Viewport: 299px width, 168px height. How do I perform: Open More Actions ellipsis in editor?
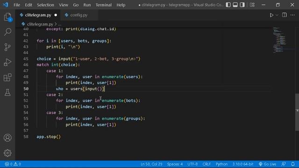click(x=292, y=15)
